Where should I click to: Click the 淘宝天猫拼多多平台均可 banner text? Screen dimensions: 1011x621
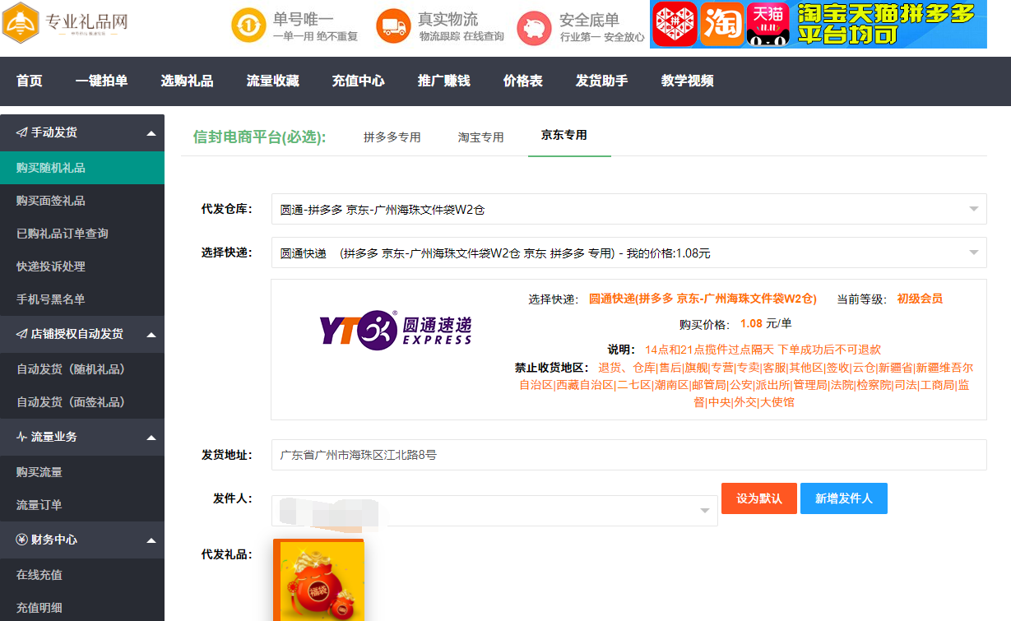tap(884, 25)
